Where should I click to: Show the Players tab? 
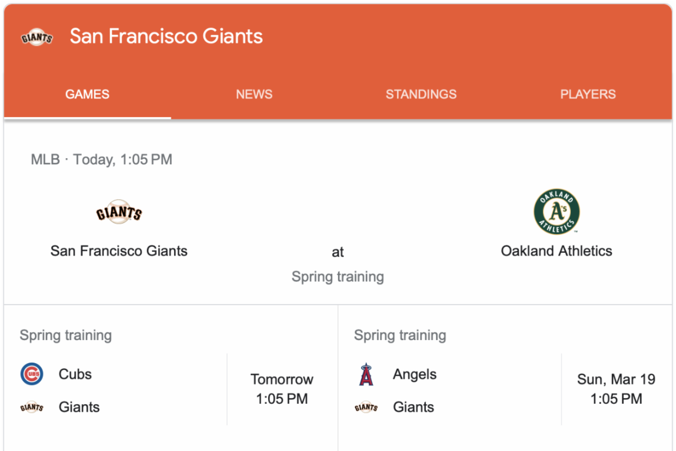tap(588, 95)
